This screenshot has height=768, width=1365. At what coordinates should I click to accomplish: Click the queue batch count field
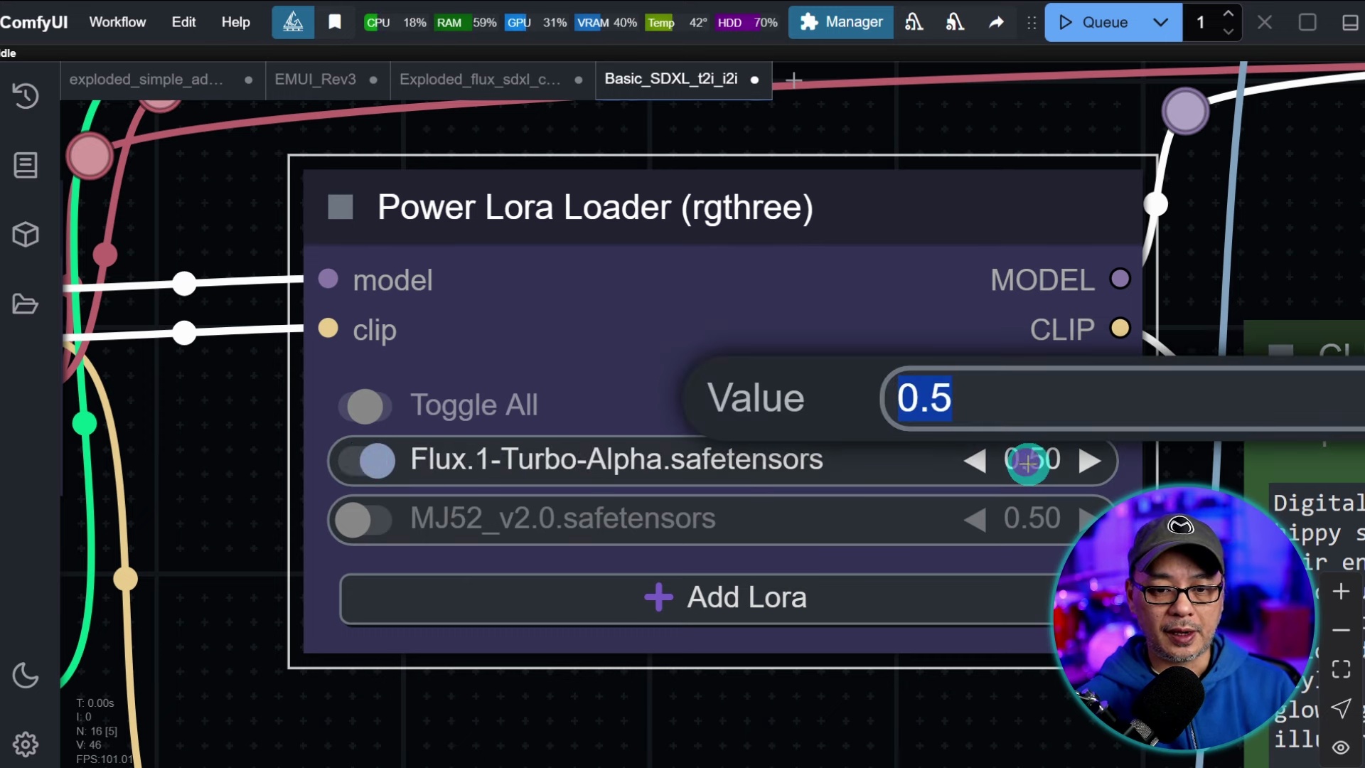(1201, 22)
